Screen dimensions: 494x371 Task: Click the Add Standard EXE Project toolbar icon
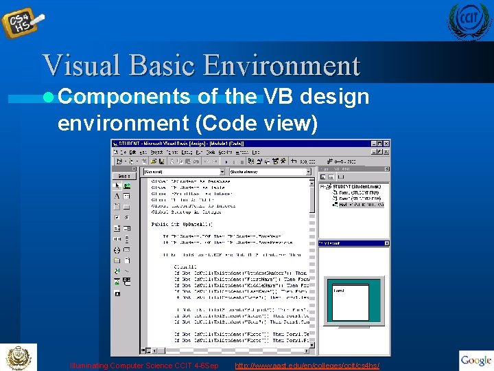pyautogui.click(x=119, y=161)
